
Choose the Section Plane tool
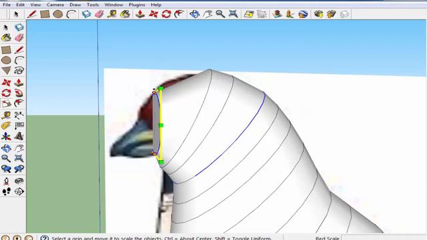(x=19, y=191)
